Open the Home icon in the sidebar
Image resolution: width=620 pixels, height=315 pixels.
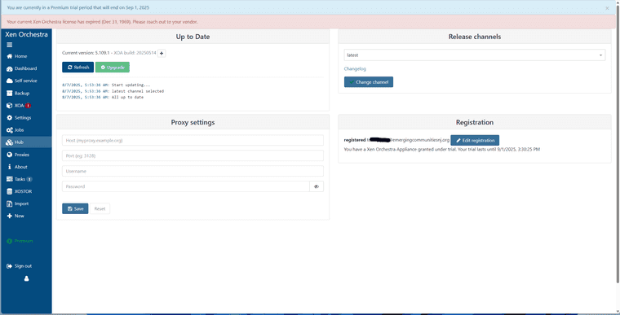(x=10, y=56)
